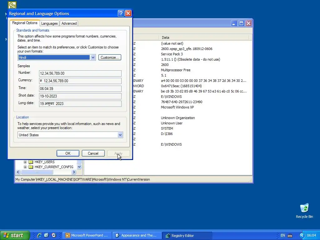
Task: Switch to Microsoft PowerPoint taskbar button
Action: 87,235
